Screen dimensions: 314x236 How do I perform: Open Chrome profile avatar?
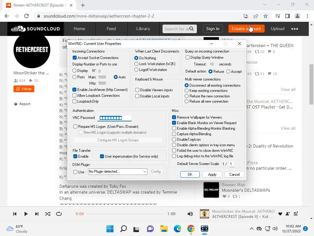point(297,16)
